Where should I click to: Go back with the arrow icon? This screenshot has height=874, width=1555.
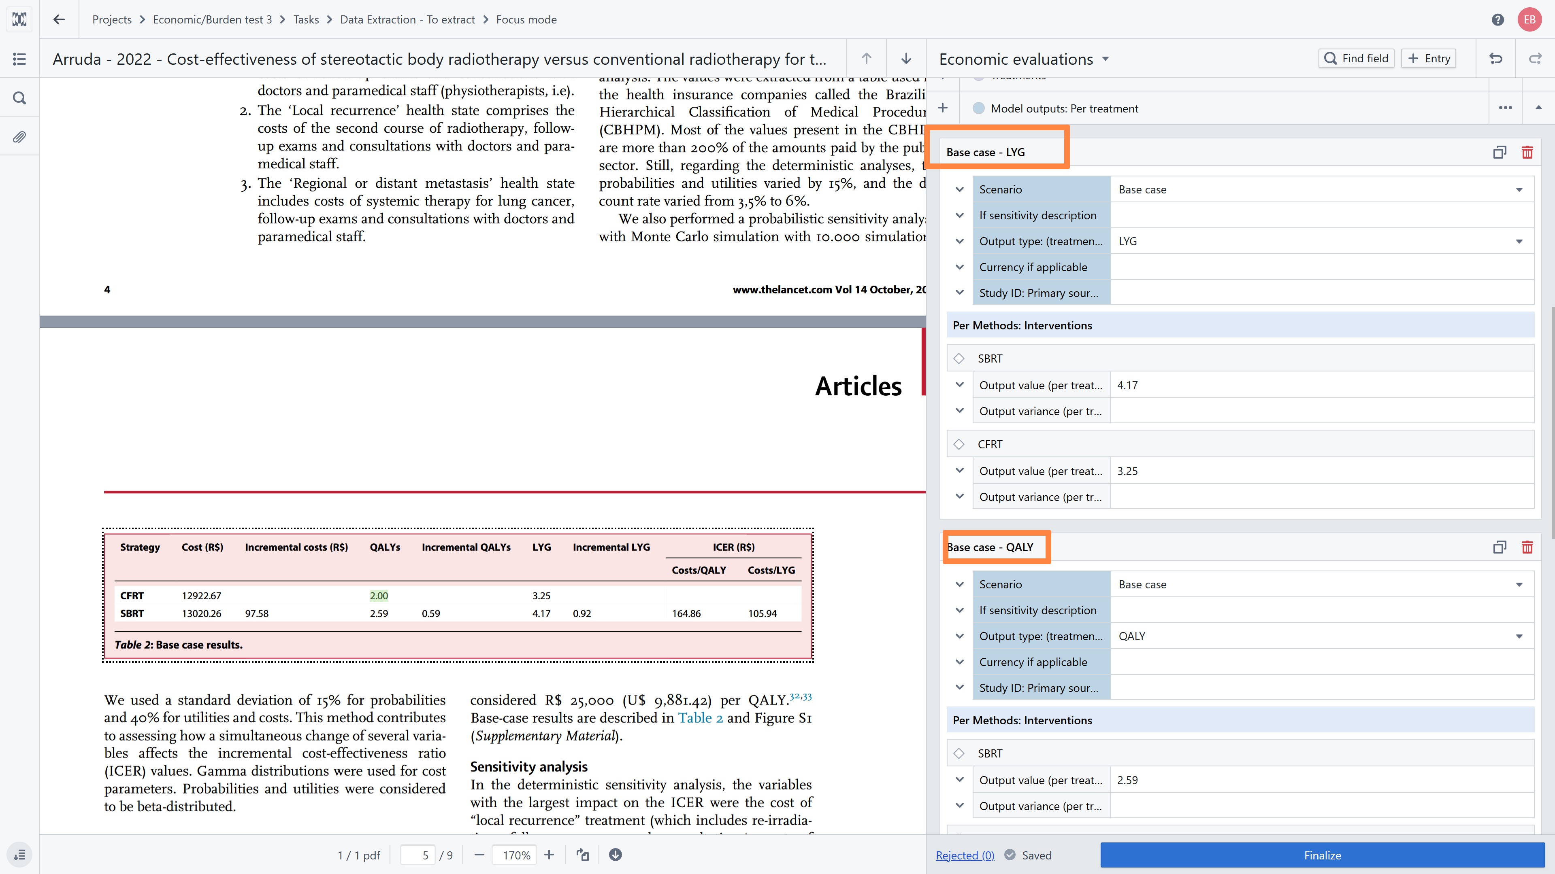pos(59,19)
